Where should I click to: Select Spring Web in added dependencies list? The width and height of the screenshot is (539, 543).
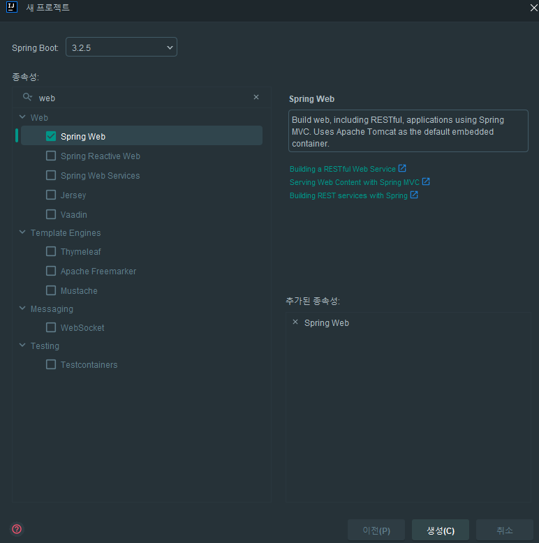click(x=326, y=322)
